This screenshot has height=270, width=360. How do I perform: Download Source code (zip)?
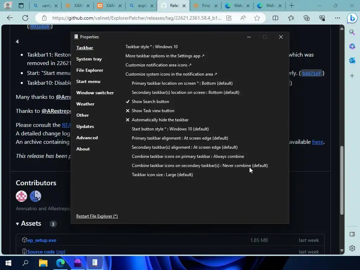pyautogui.click(x=46, y=252)
